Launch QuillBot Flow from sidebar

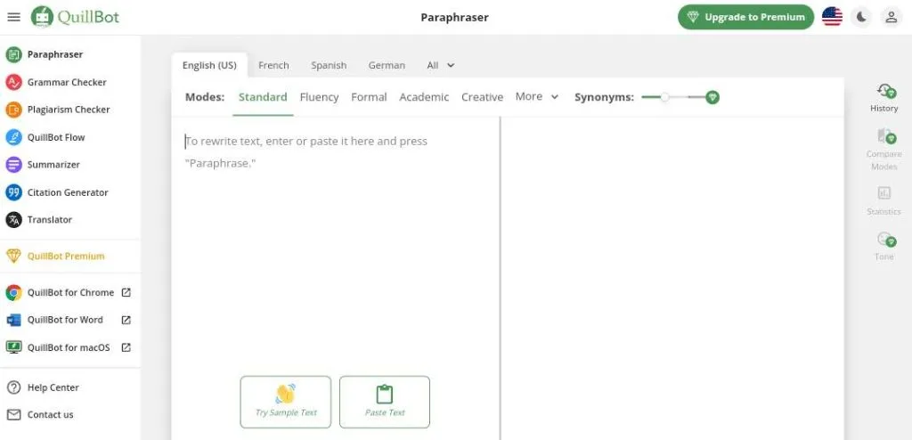(55, 137)
